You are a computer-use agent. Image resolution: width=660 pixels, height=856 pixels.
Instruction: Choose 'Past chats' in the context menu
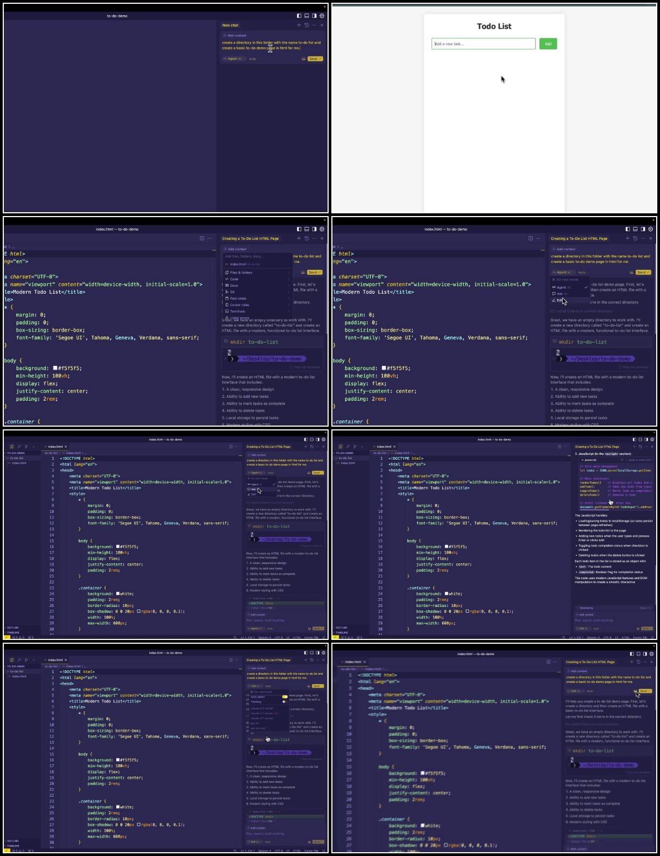point(257,299)
